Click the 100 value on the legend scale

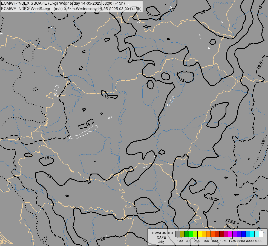coord(180,241)
